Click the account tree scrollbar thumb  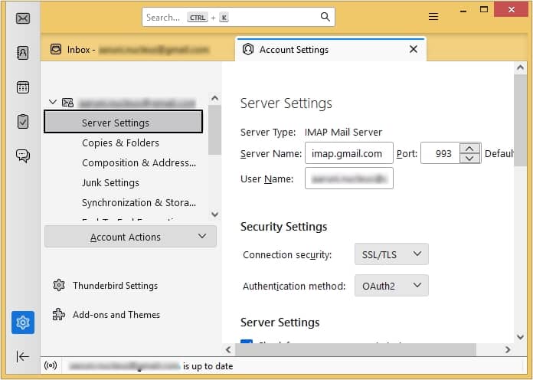(x=214, y=129)
